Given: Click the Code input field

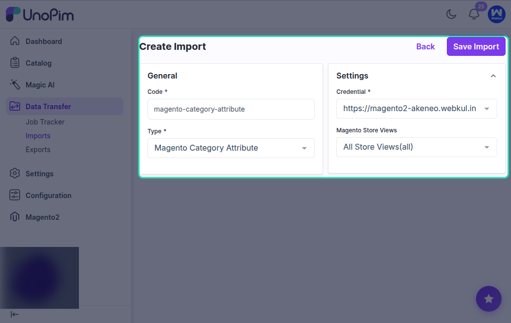Looking at the screenshot, I should point(231,109).
